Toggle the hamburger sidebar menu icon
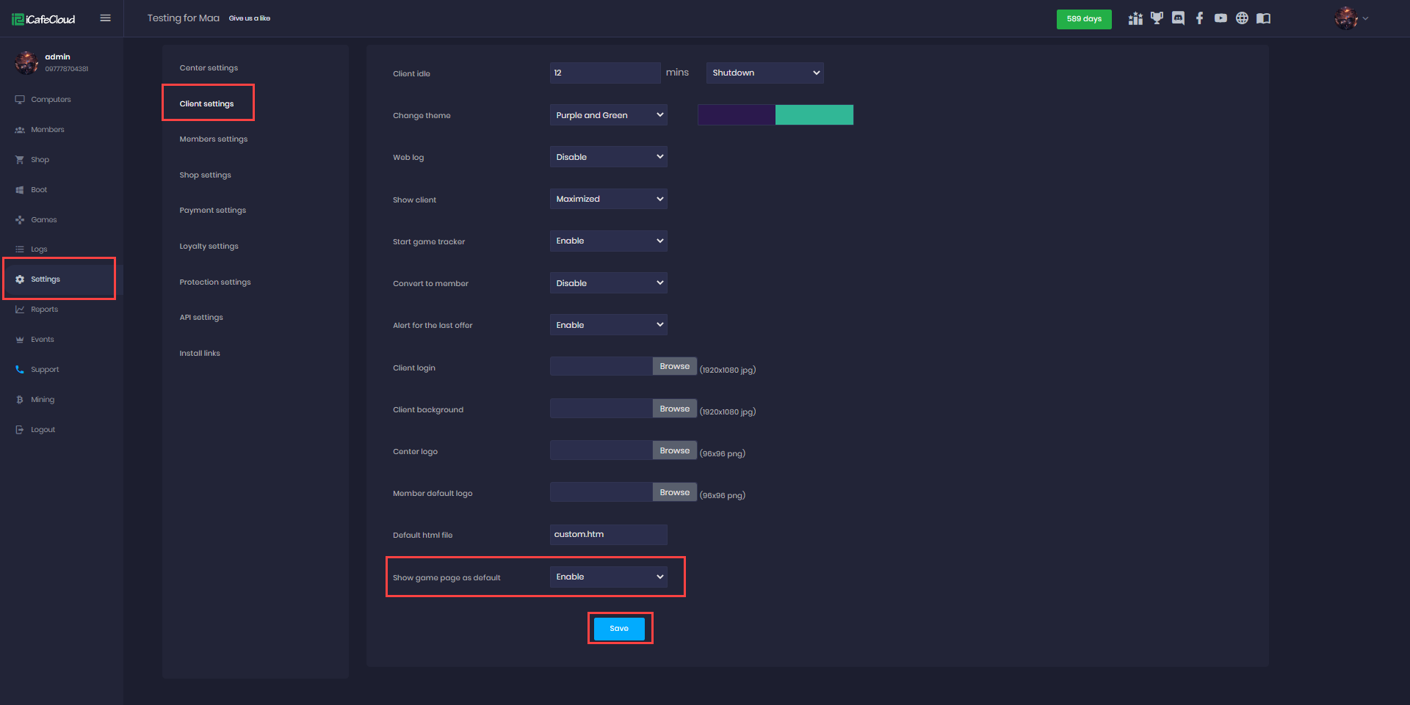 click(x=105, y=18)
